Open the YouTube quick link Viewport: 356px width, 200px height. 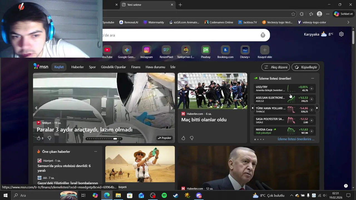pyautogui.click(x=107, y=52)
